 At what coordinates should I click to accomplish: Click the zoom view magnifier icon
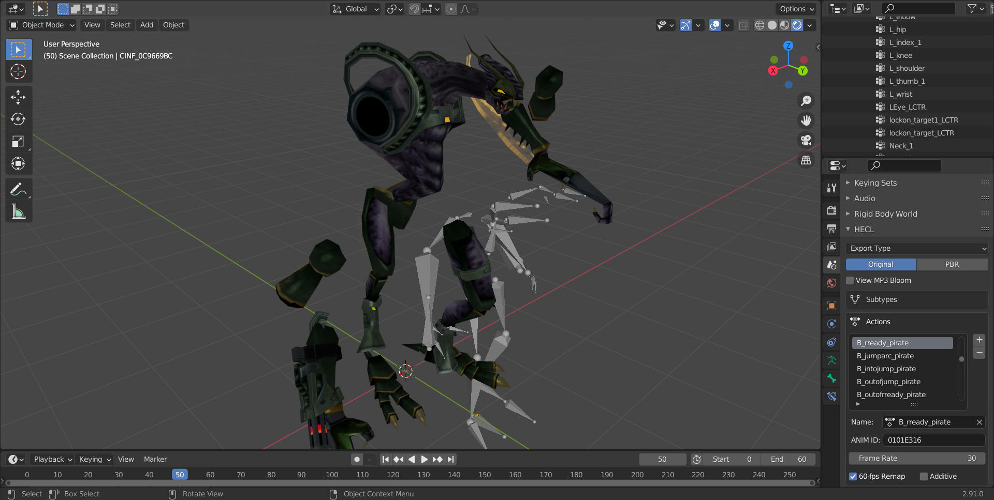coord(806,101)
